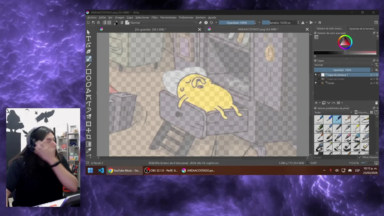This screenshot has width=384, height=216.
Task: Select the Rectangle tool
Action: tap(88, 72)
